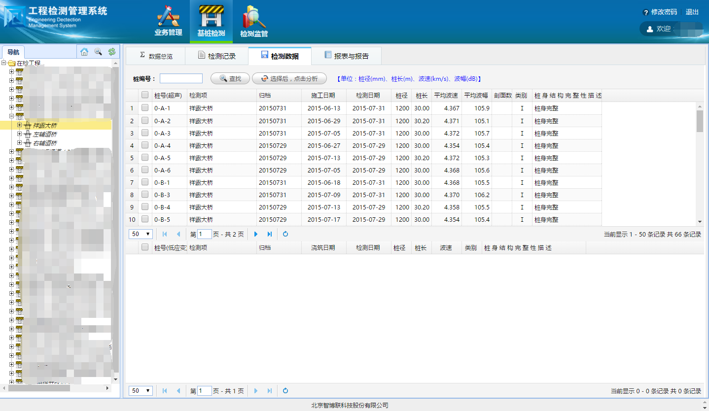The image size is (709, 411).
Task: Tick the checkbox for pile 0-A-3
Action: [145, 133]
